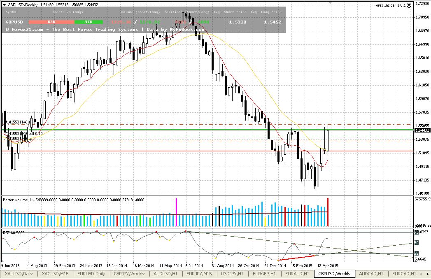
Task: Click the sell 0.10 order label
Action: (23, 134)
